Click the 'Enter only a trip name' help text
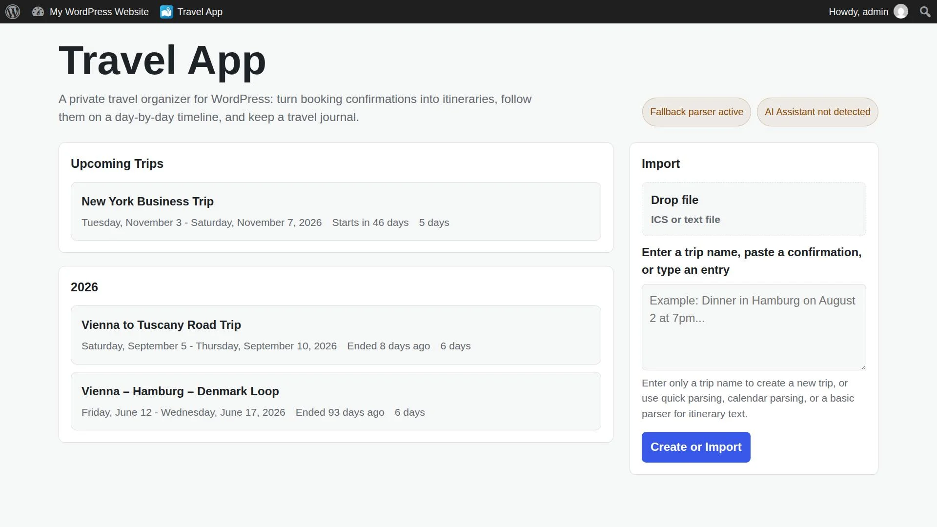 [748, 398]
